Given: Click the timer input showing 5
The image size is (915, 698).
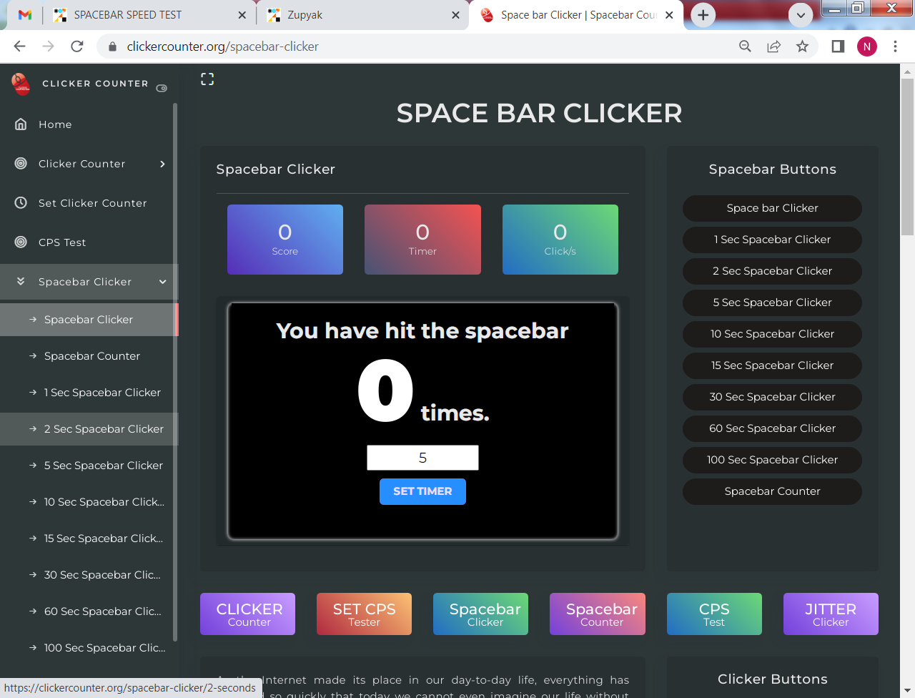Looking at the screenshot, I should click(422, 457).
